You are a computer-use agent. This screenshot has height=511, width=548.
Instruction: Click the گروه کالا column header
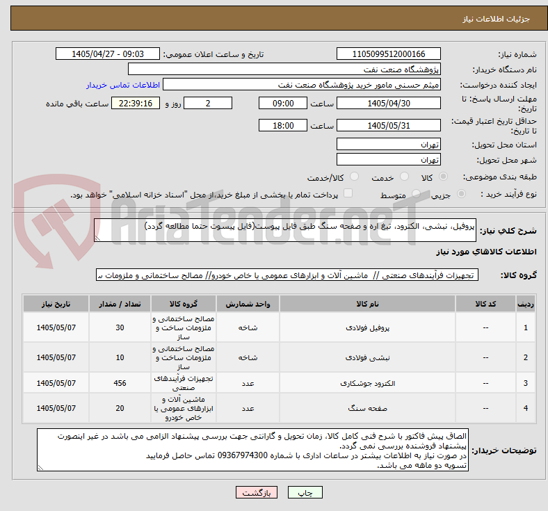[x=184, y=304]
